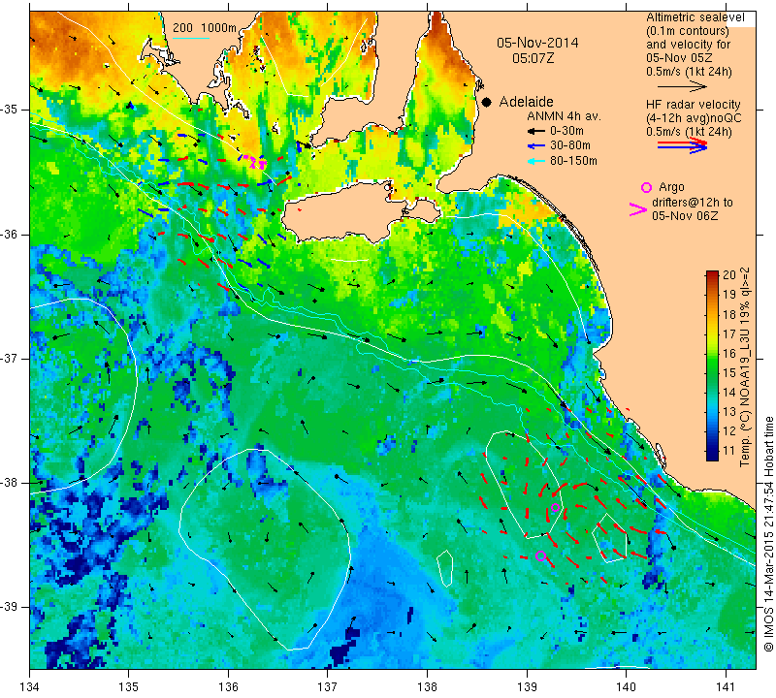Click latitude axis label -35

(x=10, y=110)
